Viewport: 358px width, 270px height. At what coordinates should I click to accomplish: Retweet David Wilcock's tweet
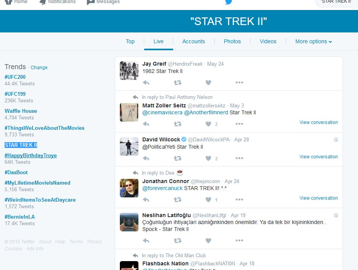(177, 158)
